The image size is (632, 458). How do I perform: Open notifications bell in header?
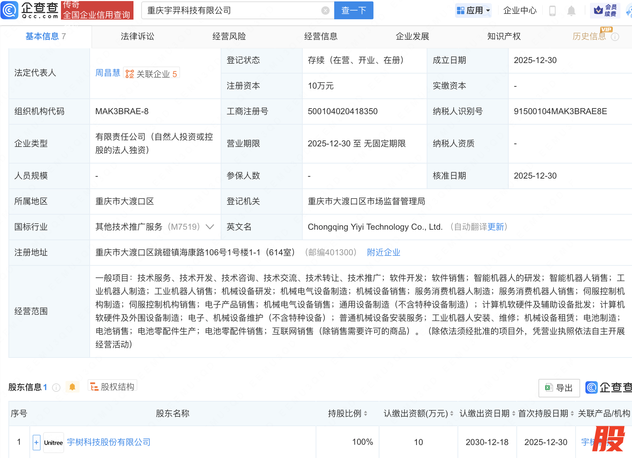(x=571, y=11)
